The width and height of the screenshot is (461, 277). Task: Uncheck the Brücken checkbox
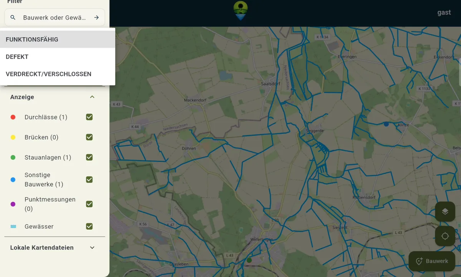tap(90, 137)
